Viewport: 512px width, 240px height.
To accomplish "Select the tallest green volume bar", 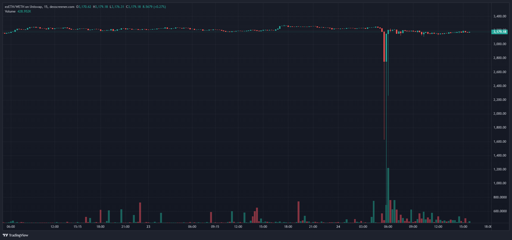I will (x=388, y=195).
